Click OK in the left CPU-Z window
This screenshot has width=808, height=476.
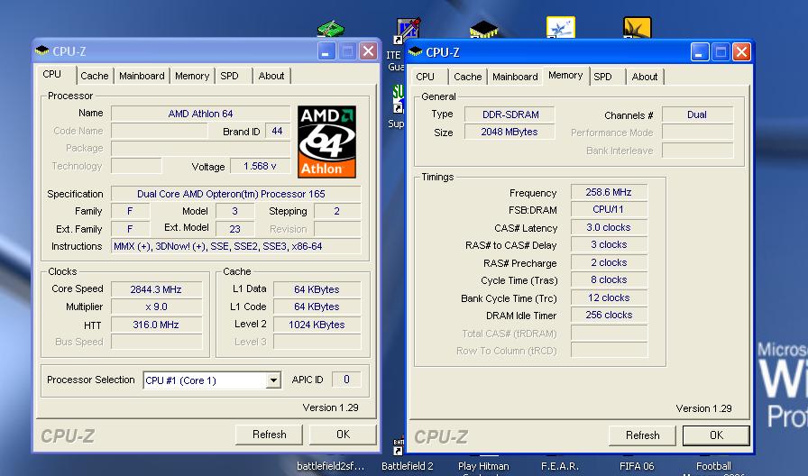(x=343, y=435)
